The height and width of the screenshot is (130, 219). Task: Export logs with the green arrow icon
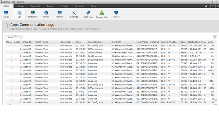215,37
